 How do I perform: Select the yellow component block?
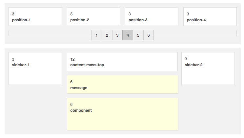(122, 114)
